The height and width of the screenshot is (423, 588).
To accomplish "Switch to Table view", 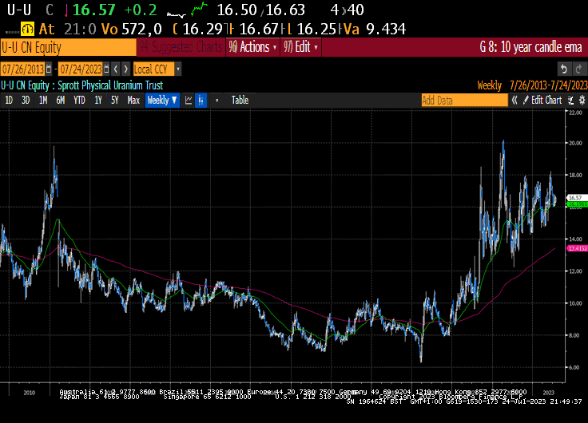I will coord(240,100).
